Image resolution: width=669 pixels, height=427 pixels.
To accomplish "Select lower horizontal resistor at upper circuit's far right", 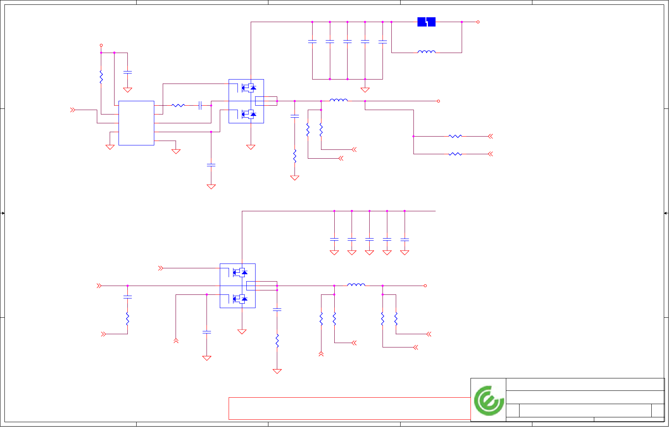I will 455,154.
